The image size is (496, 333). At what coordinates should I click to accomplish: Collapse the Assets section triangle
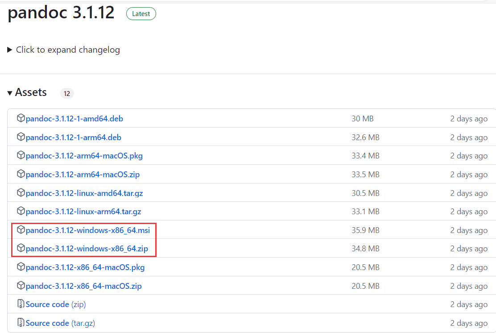point(10,93)
